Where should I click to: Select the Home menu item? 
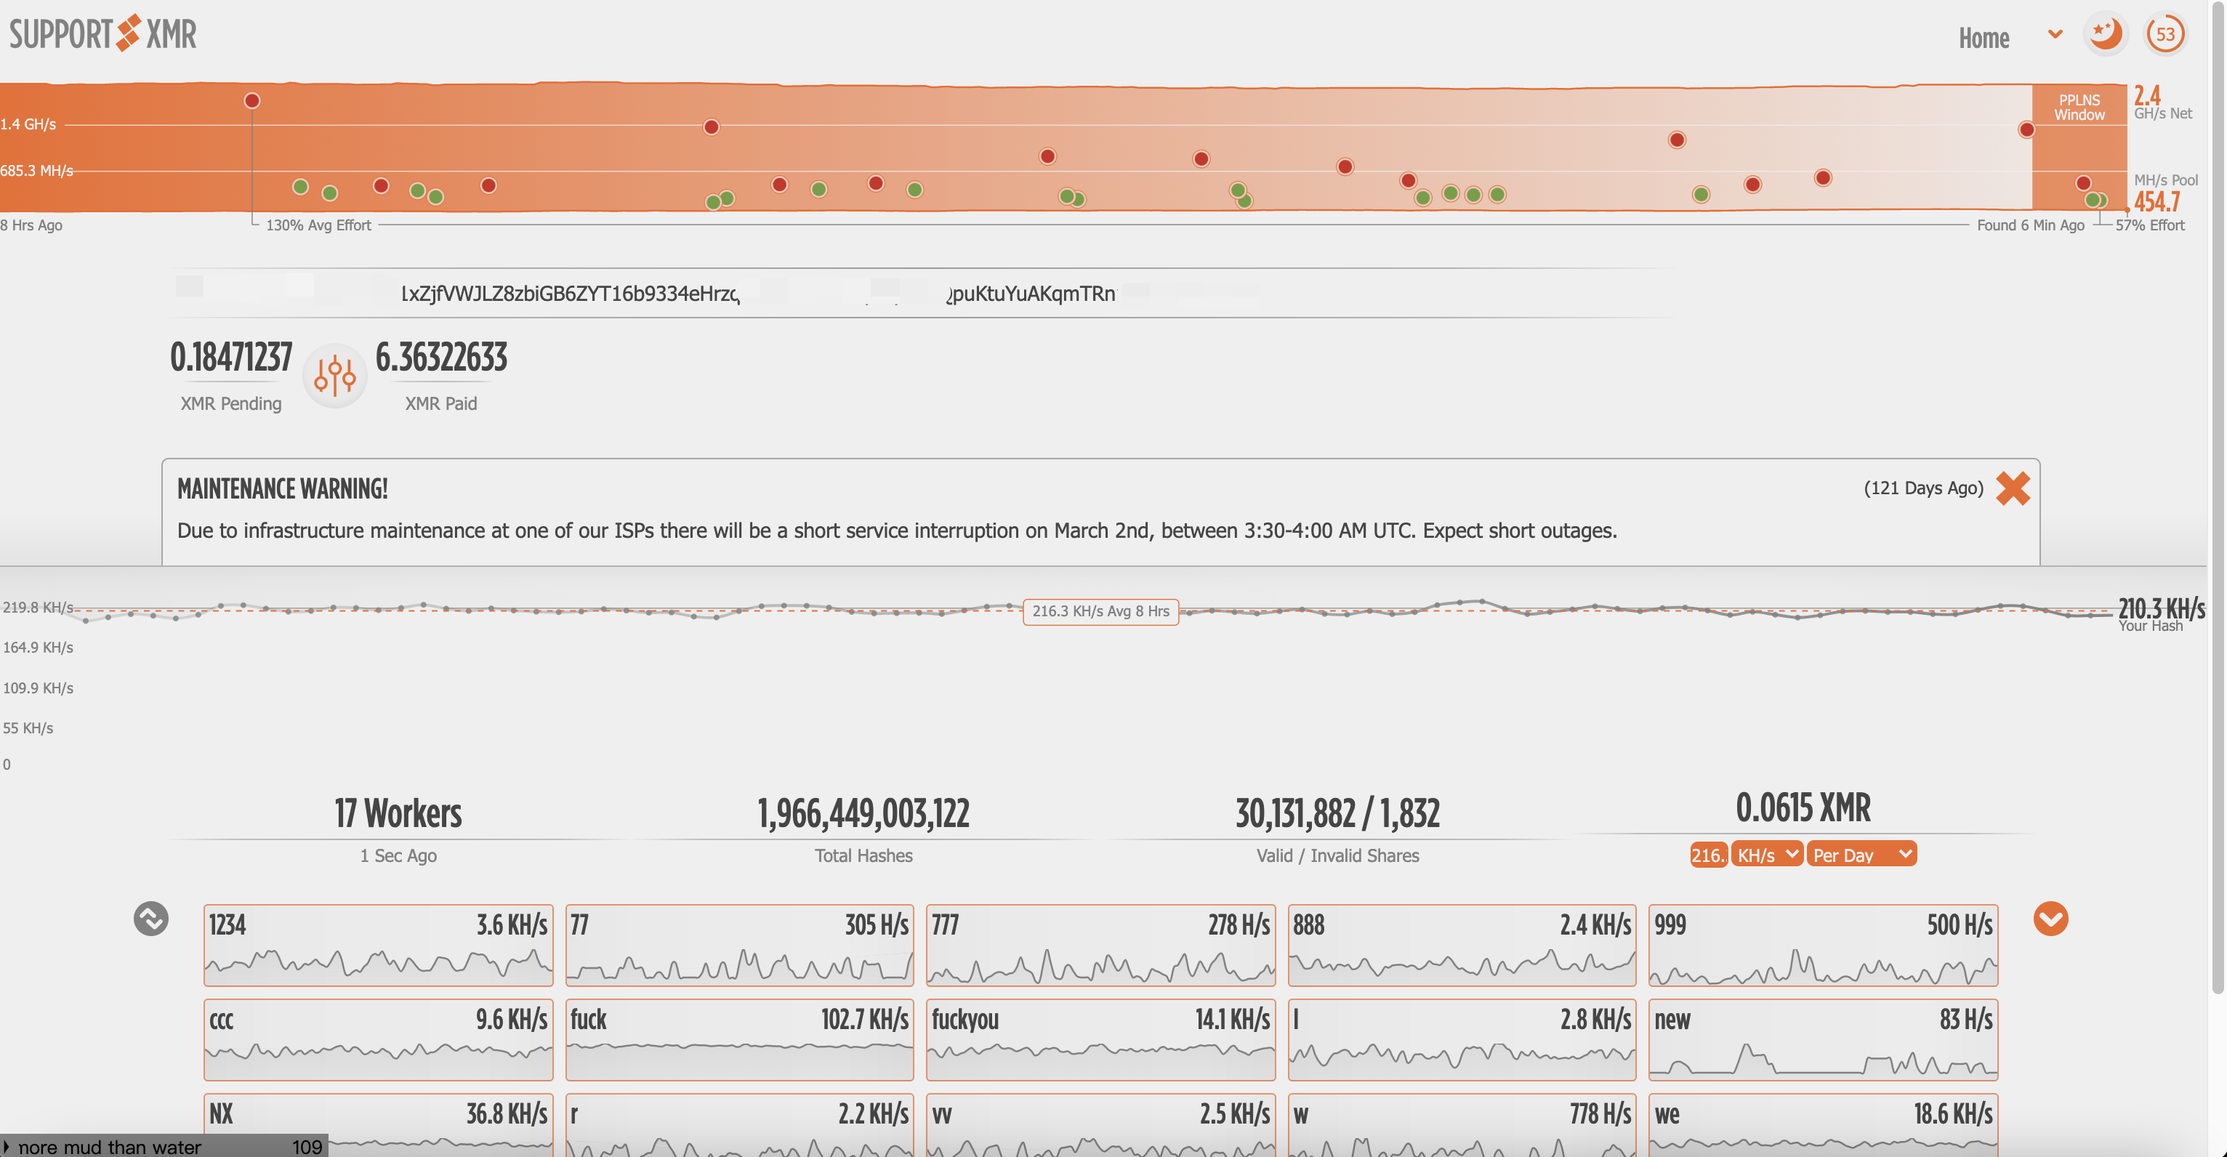(1984, 38)
